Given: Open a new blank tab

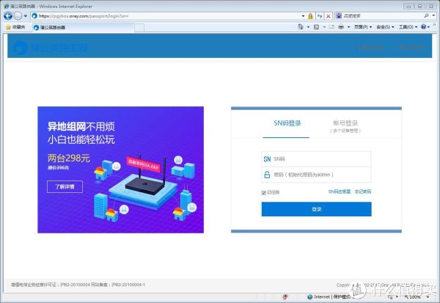Looking at the screenshot, I should [139, 28].
